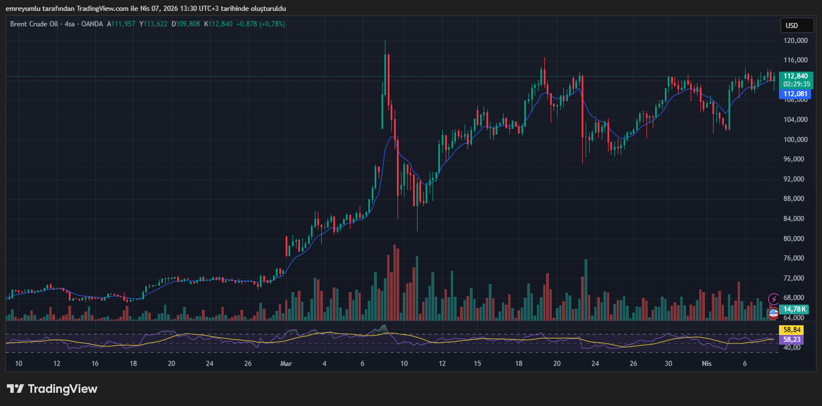Click the OANDA data source in legend

(x=92, y=24)
